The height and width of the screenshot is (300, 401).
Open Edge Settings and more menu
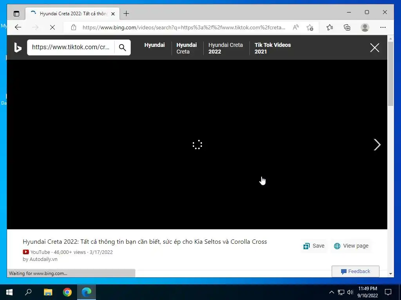(x=383, y=27)
